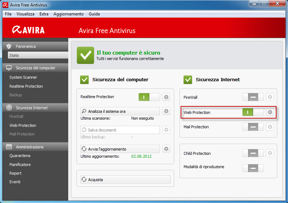This screenshot has width=288, height=203.
Task: Click monitor icon beside Sicurezza del computer in sidebar
Action: [x=9, y=68]
